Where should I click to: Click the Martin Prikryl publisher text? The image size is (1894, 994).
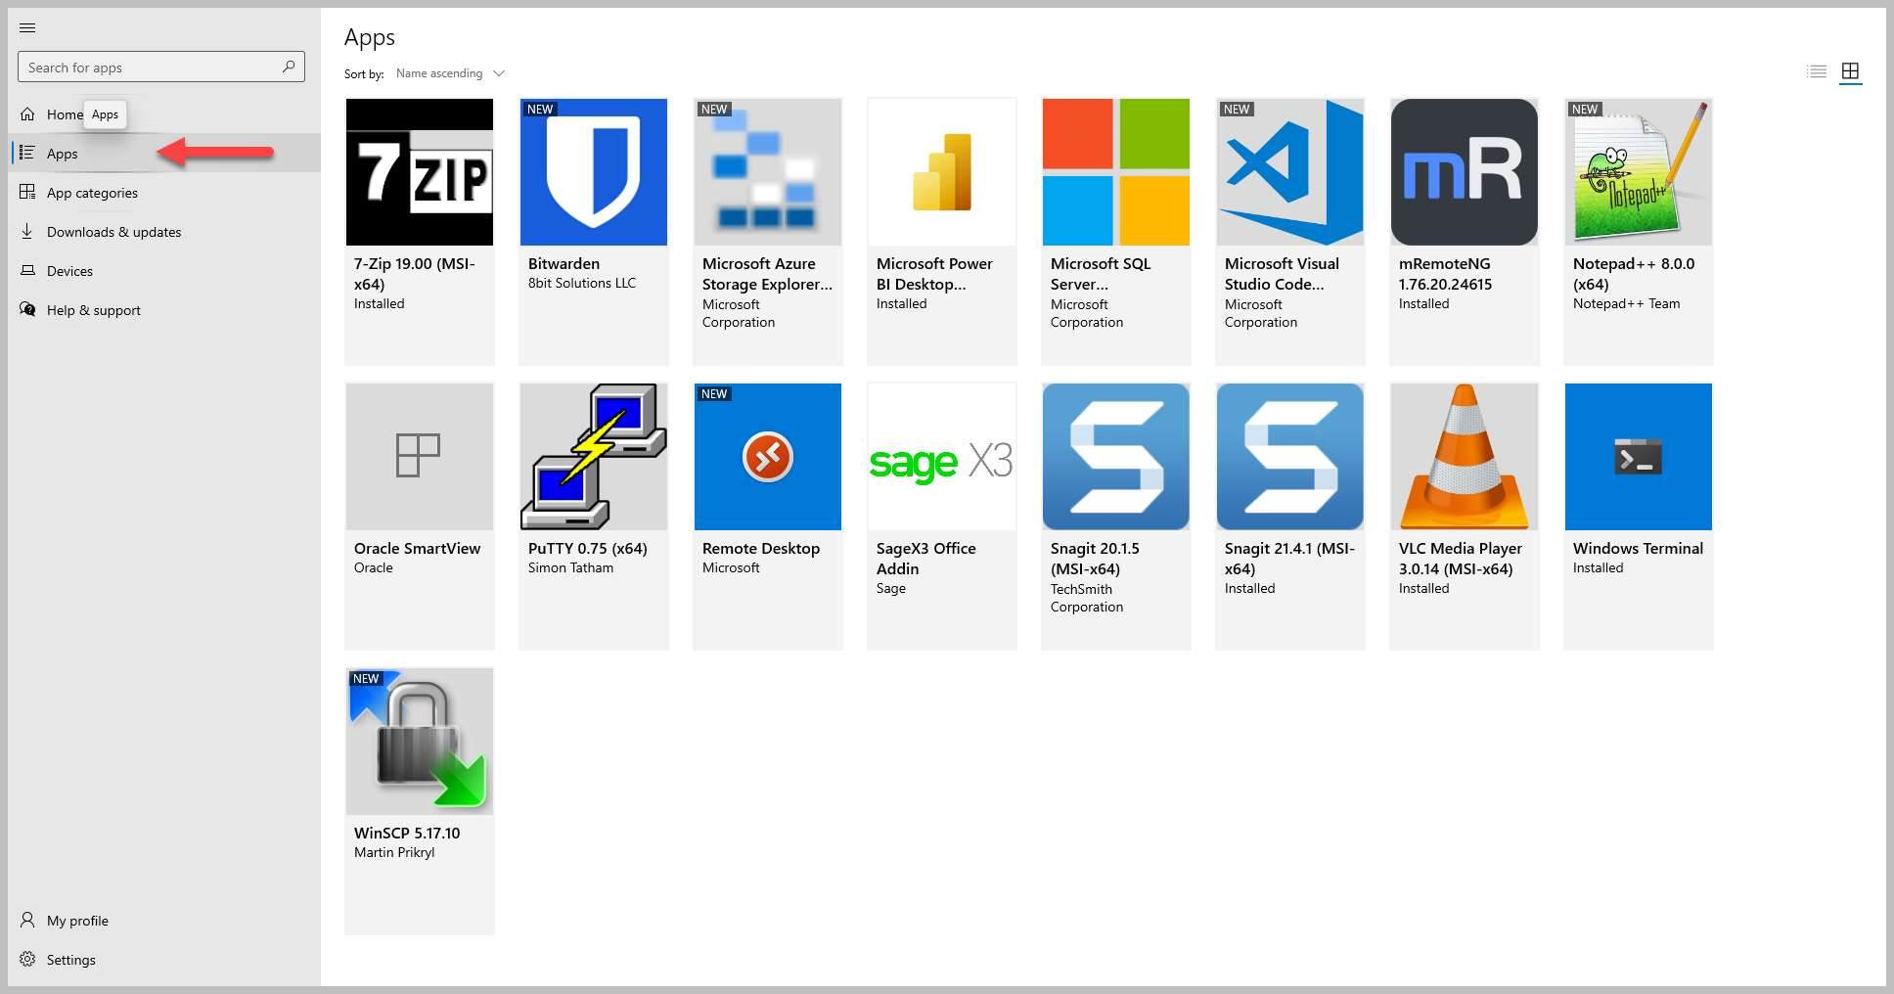(394, 853)
